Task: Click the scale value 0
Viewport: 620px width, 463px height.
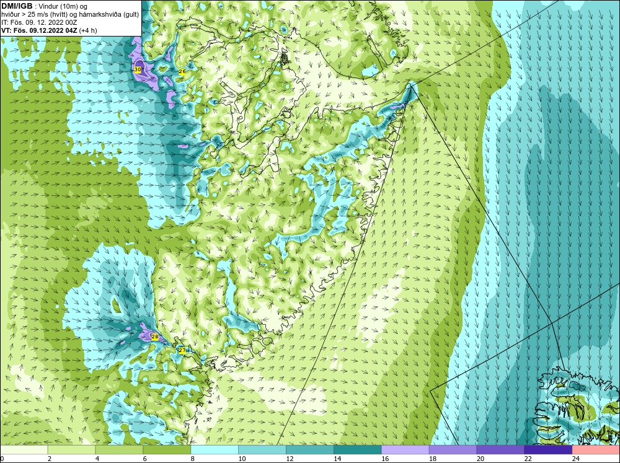Action: pos(2,459)
